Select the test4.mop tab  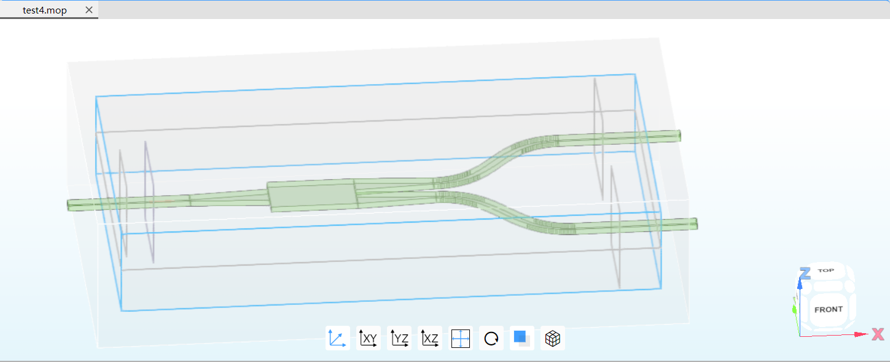(x=44, y=10)
